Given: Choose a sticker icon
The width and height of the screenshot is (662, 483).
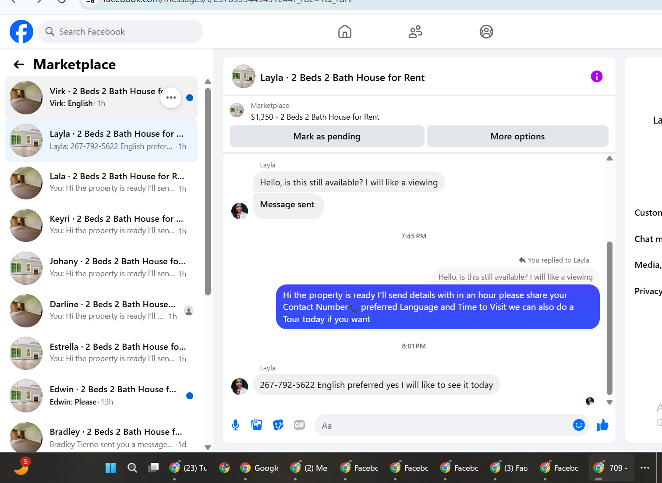Looking at the screenshot, I should [x=278, y=425].
